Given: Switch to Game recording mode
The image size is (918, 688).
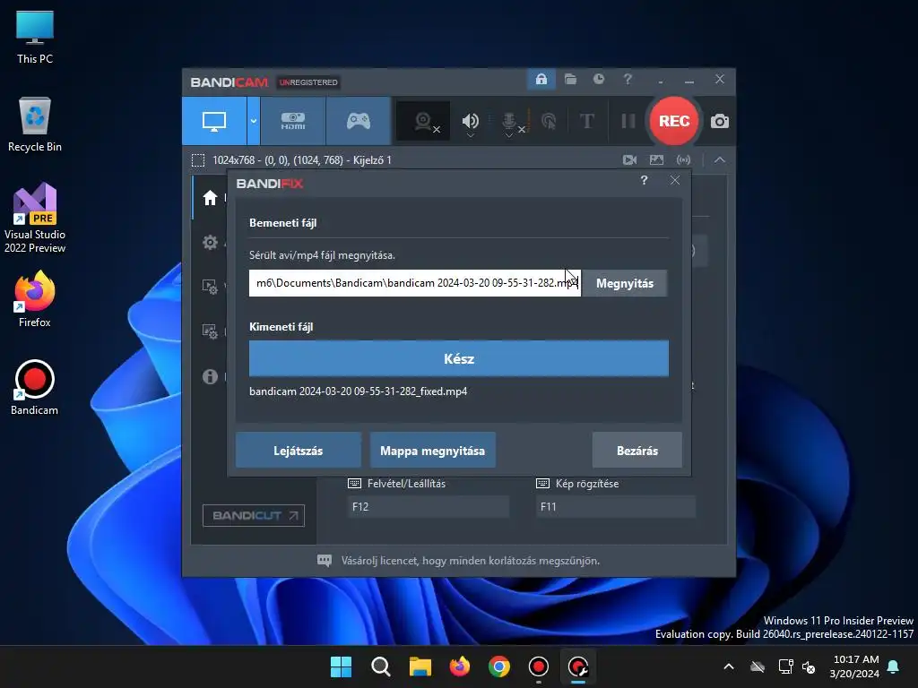Looking at the screenshot, I should pos(359,121).
